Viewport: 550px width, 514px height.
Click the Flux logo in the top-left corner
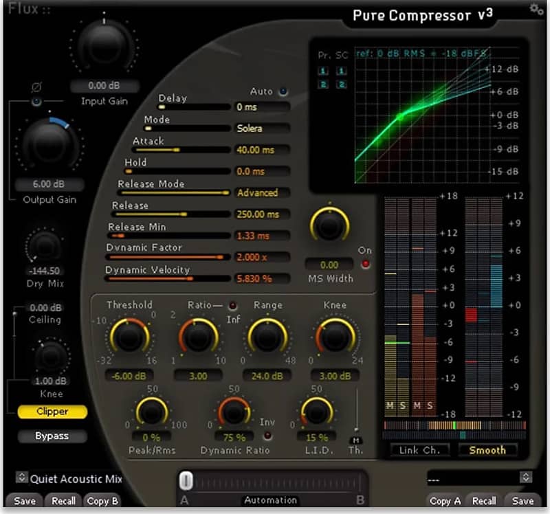click(22, 10)
